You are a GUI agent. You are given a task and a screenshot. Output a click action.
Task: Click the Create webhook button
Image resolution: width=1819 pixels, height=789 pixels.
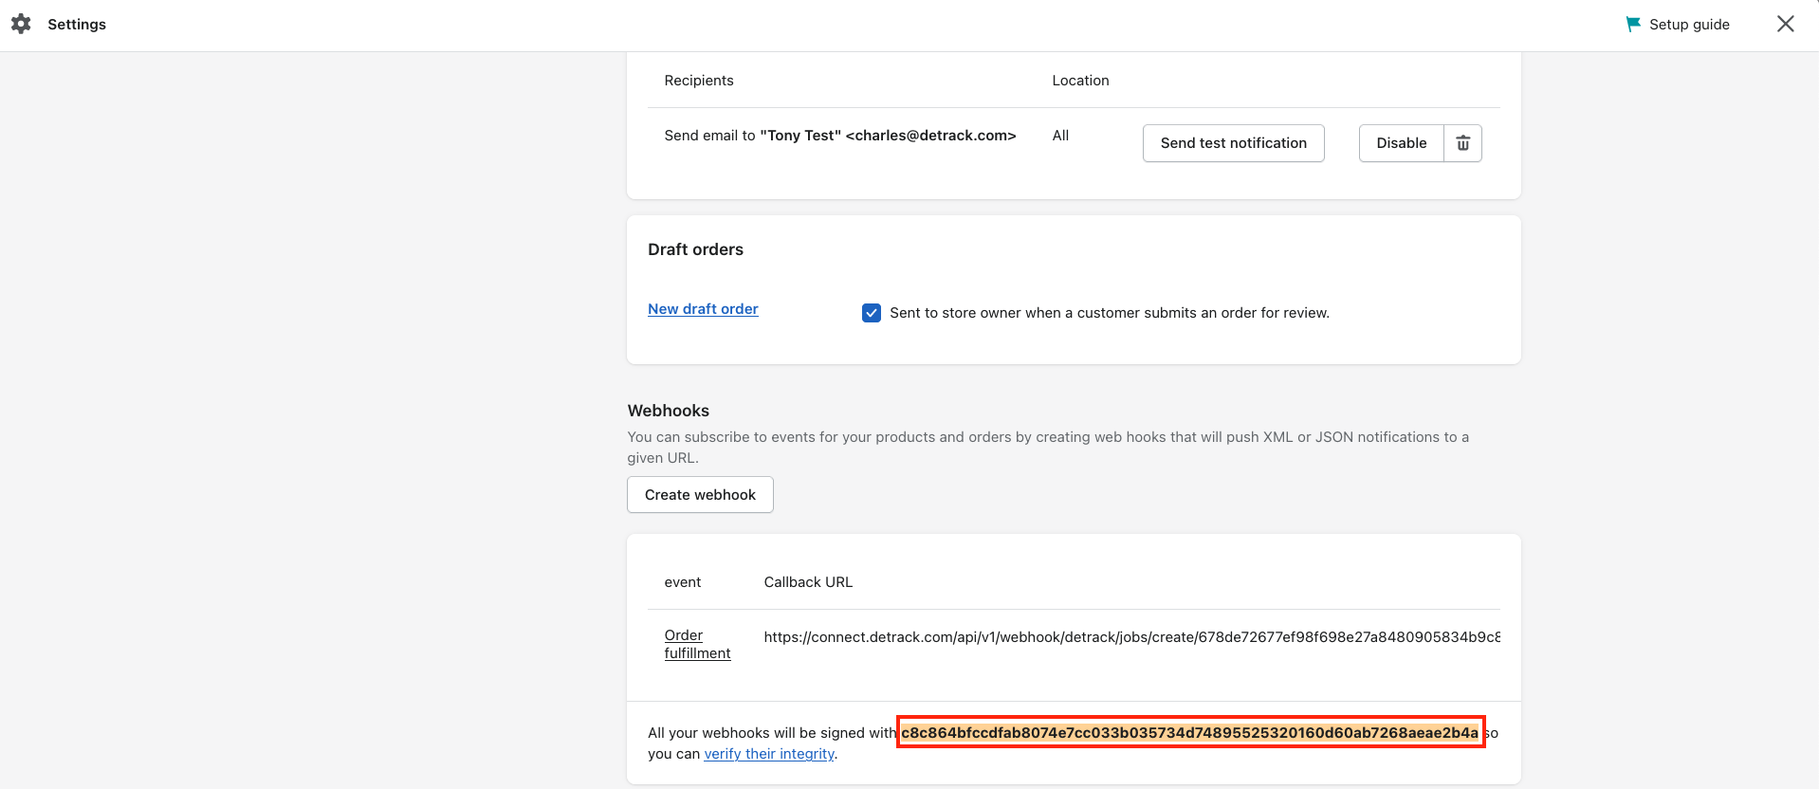(x=700, y=495)
